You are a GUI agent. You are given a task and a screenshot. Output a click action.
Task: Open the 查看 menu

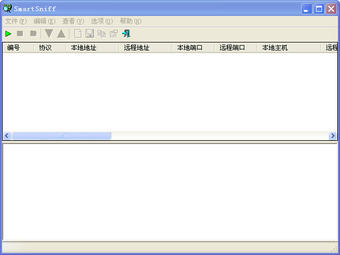coord(73,21)
